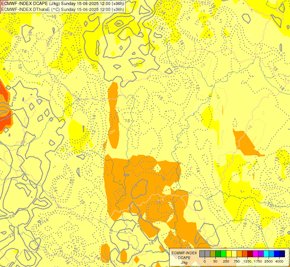Viewport: 290px width, 267px height.
Task: Select the cyan legend swatch
Action: (266, 254)
